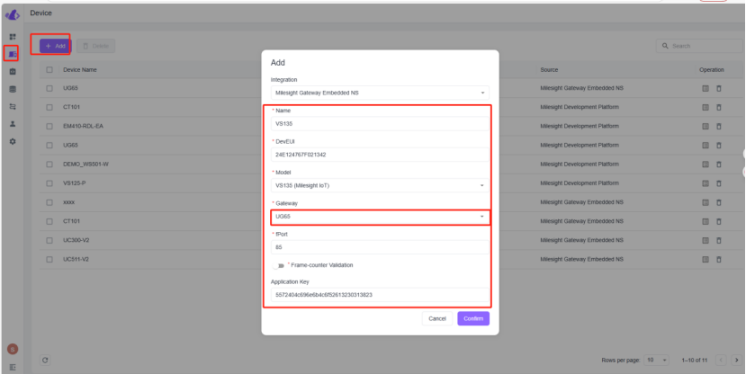Open details icon for EM410-RDL-EA
This screenshot has height=374, width=746.
point(706,127)
